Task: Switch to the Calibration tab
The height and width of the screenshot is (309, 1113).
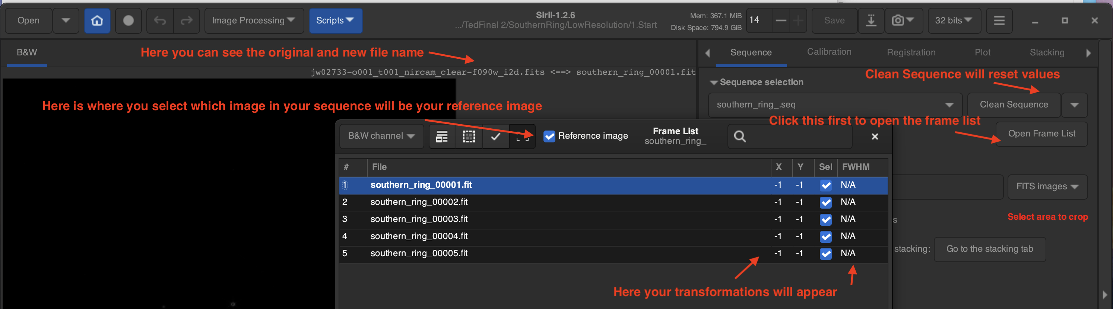Action: tap(829, 52)
